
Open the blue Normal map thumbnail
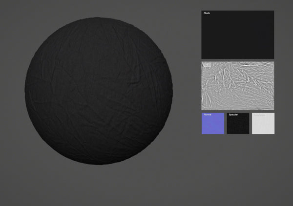[x=213, y=124]
